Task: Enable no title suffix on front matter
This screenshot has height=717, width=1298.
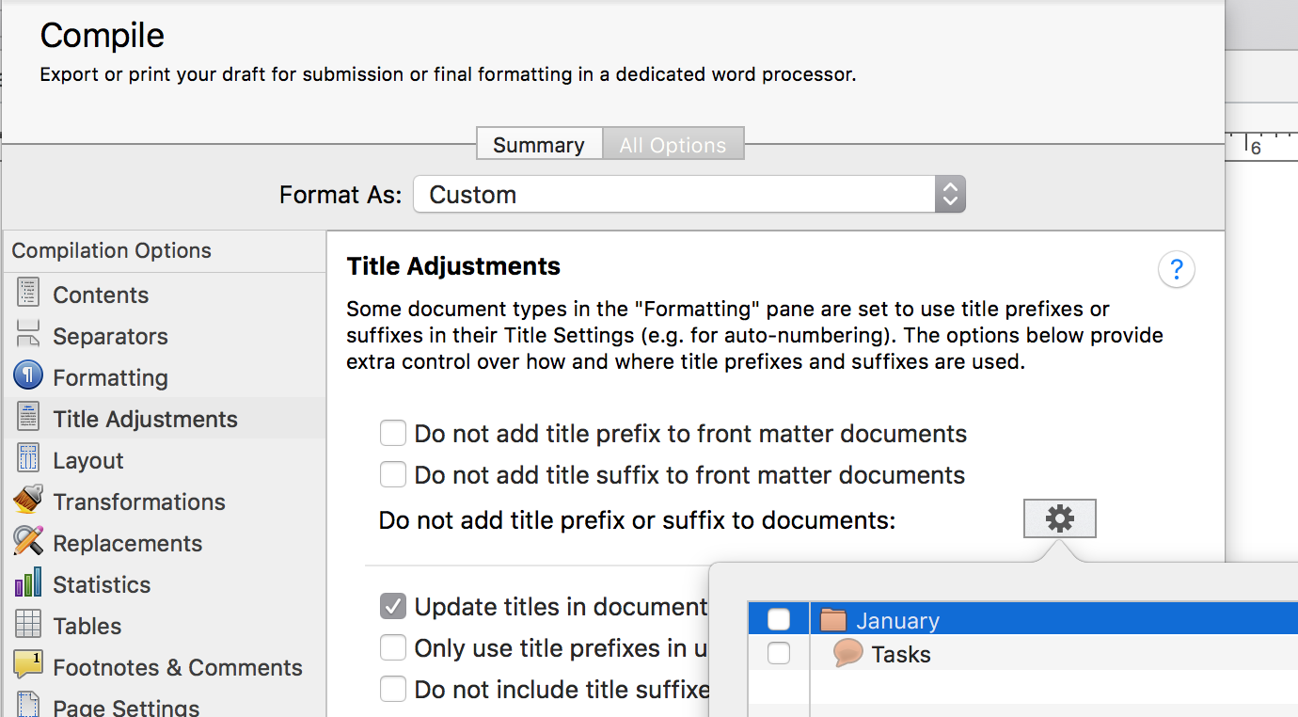Action: [393, 475]
